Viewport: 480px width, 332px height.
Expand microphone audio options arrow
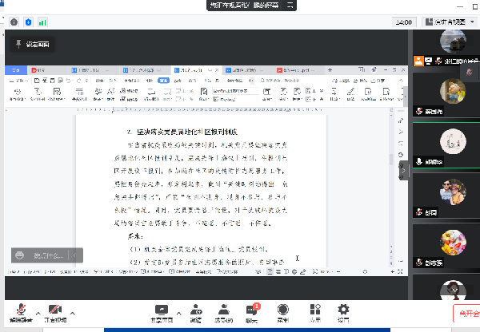coord(38,312)
